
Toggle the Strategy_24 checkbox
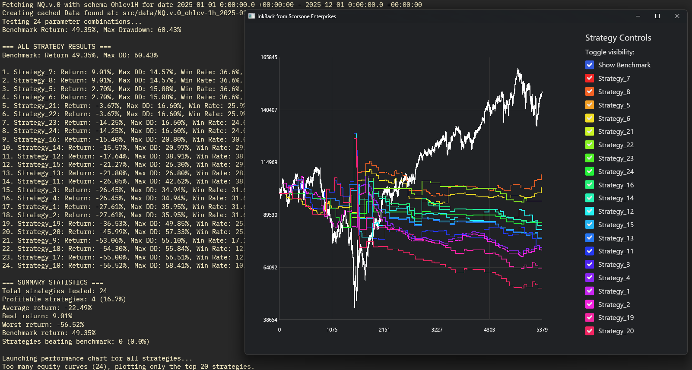[x=590, y=171]
